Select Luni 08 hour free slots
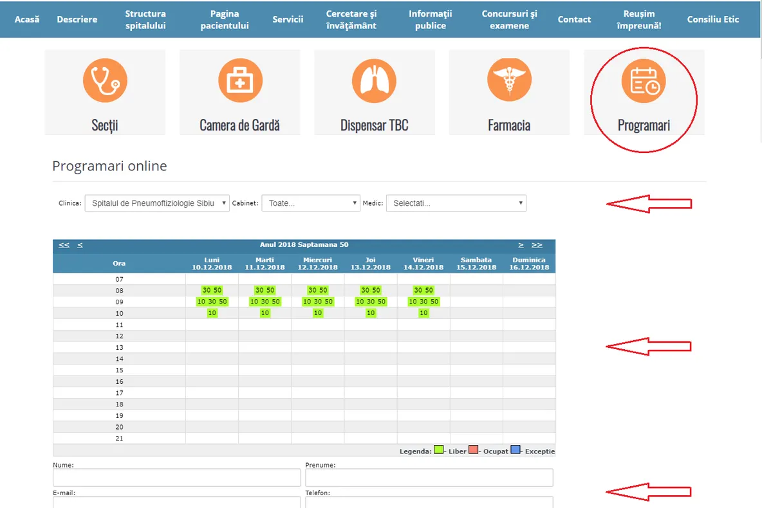Viewport: 762px width, 508px height. click(x=212, y=290)
